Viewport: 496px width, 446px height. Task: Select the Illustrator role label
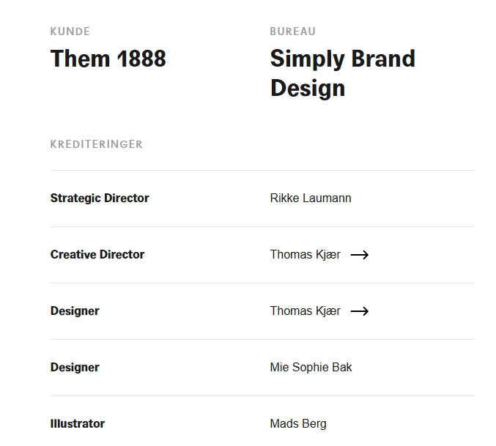click(78, 424)
